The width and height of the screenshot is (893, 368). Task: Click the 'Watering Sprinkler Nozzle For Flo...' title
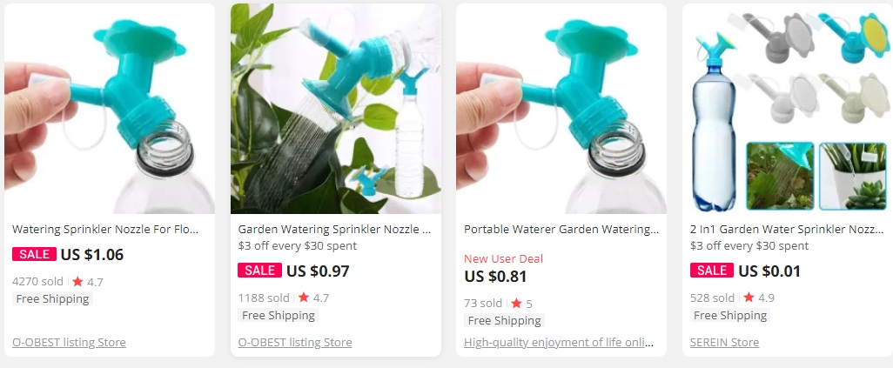(x=105, y=230)
